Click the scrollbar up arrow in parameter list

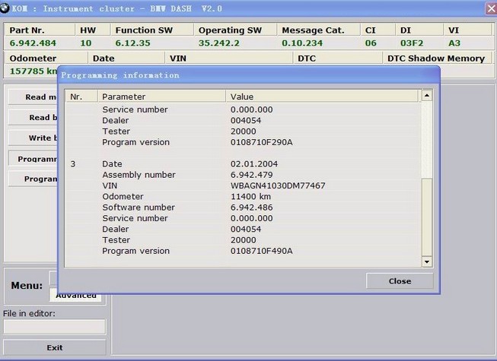point(427,95)
